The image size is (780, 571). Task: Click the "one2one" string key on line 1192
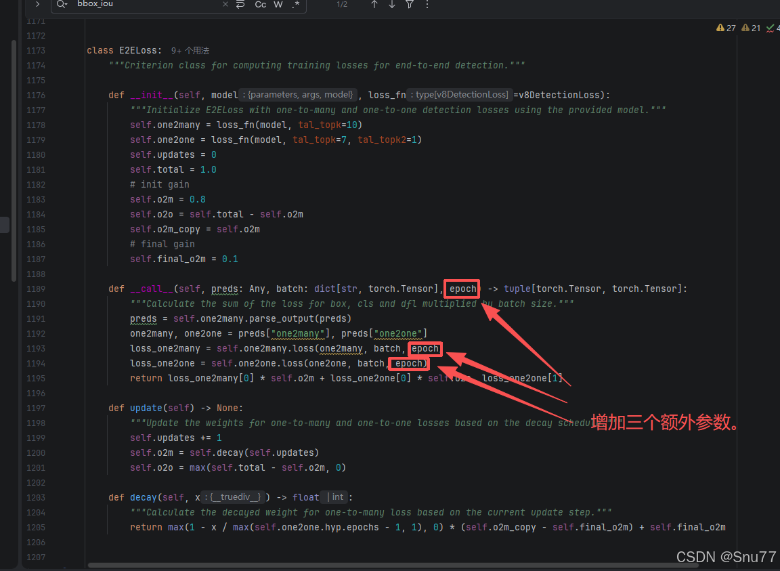tap(397, 333)
